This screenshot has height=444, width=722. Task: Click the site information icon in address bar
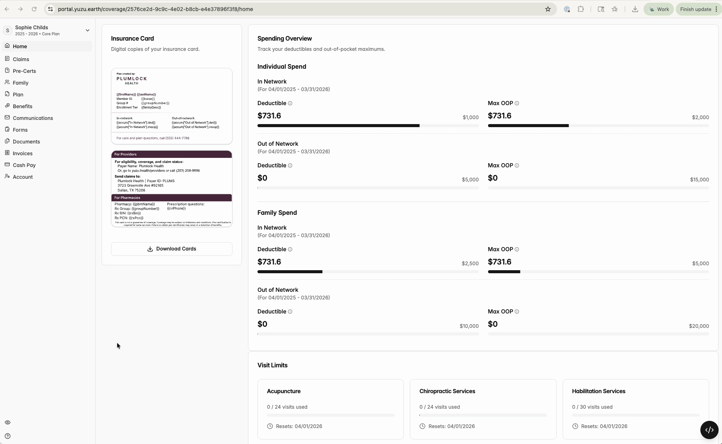[50, 9]
